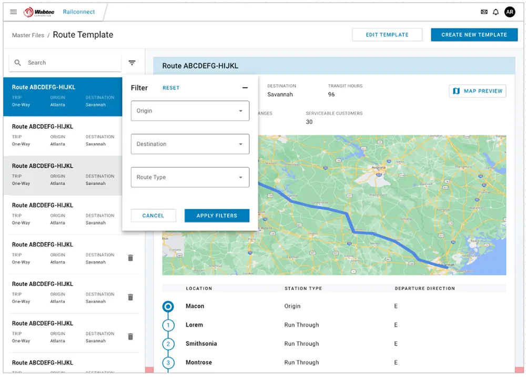Open the Map Preview button
This screenshot has width=526, height=377.
[478, 91]
